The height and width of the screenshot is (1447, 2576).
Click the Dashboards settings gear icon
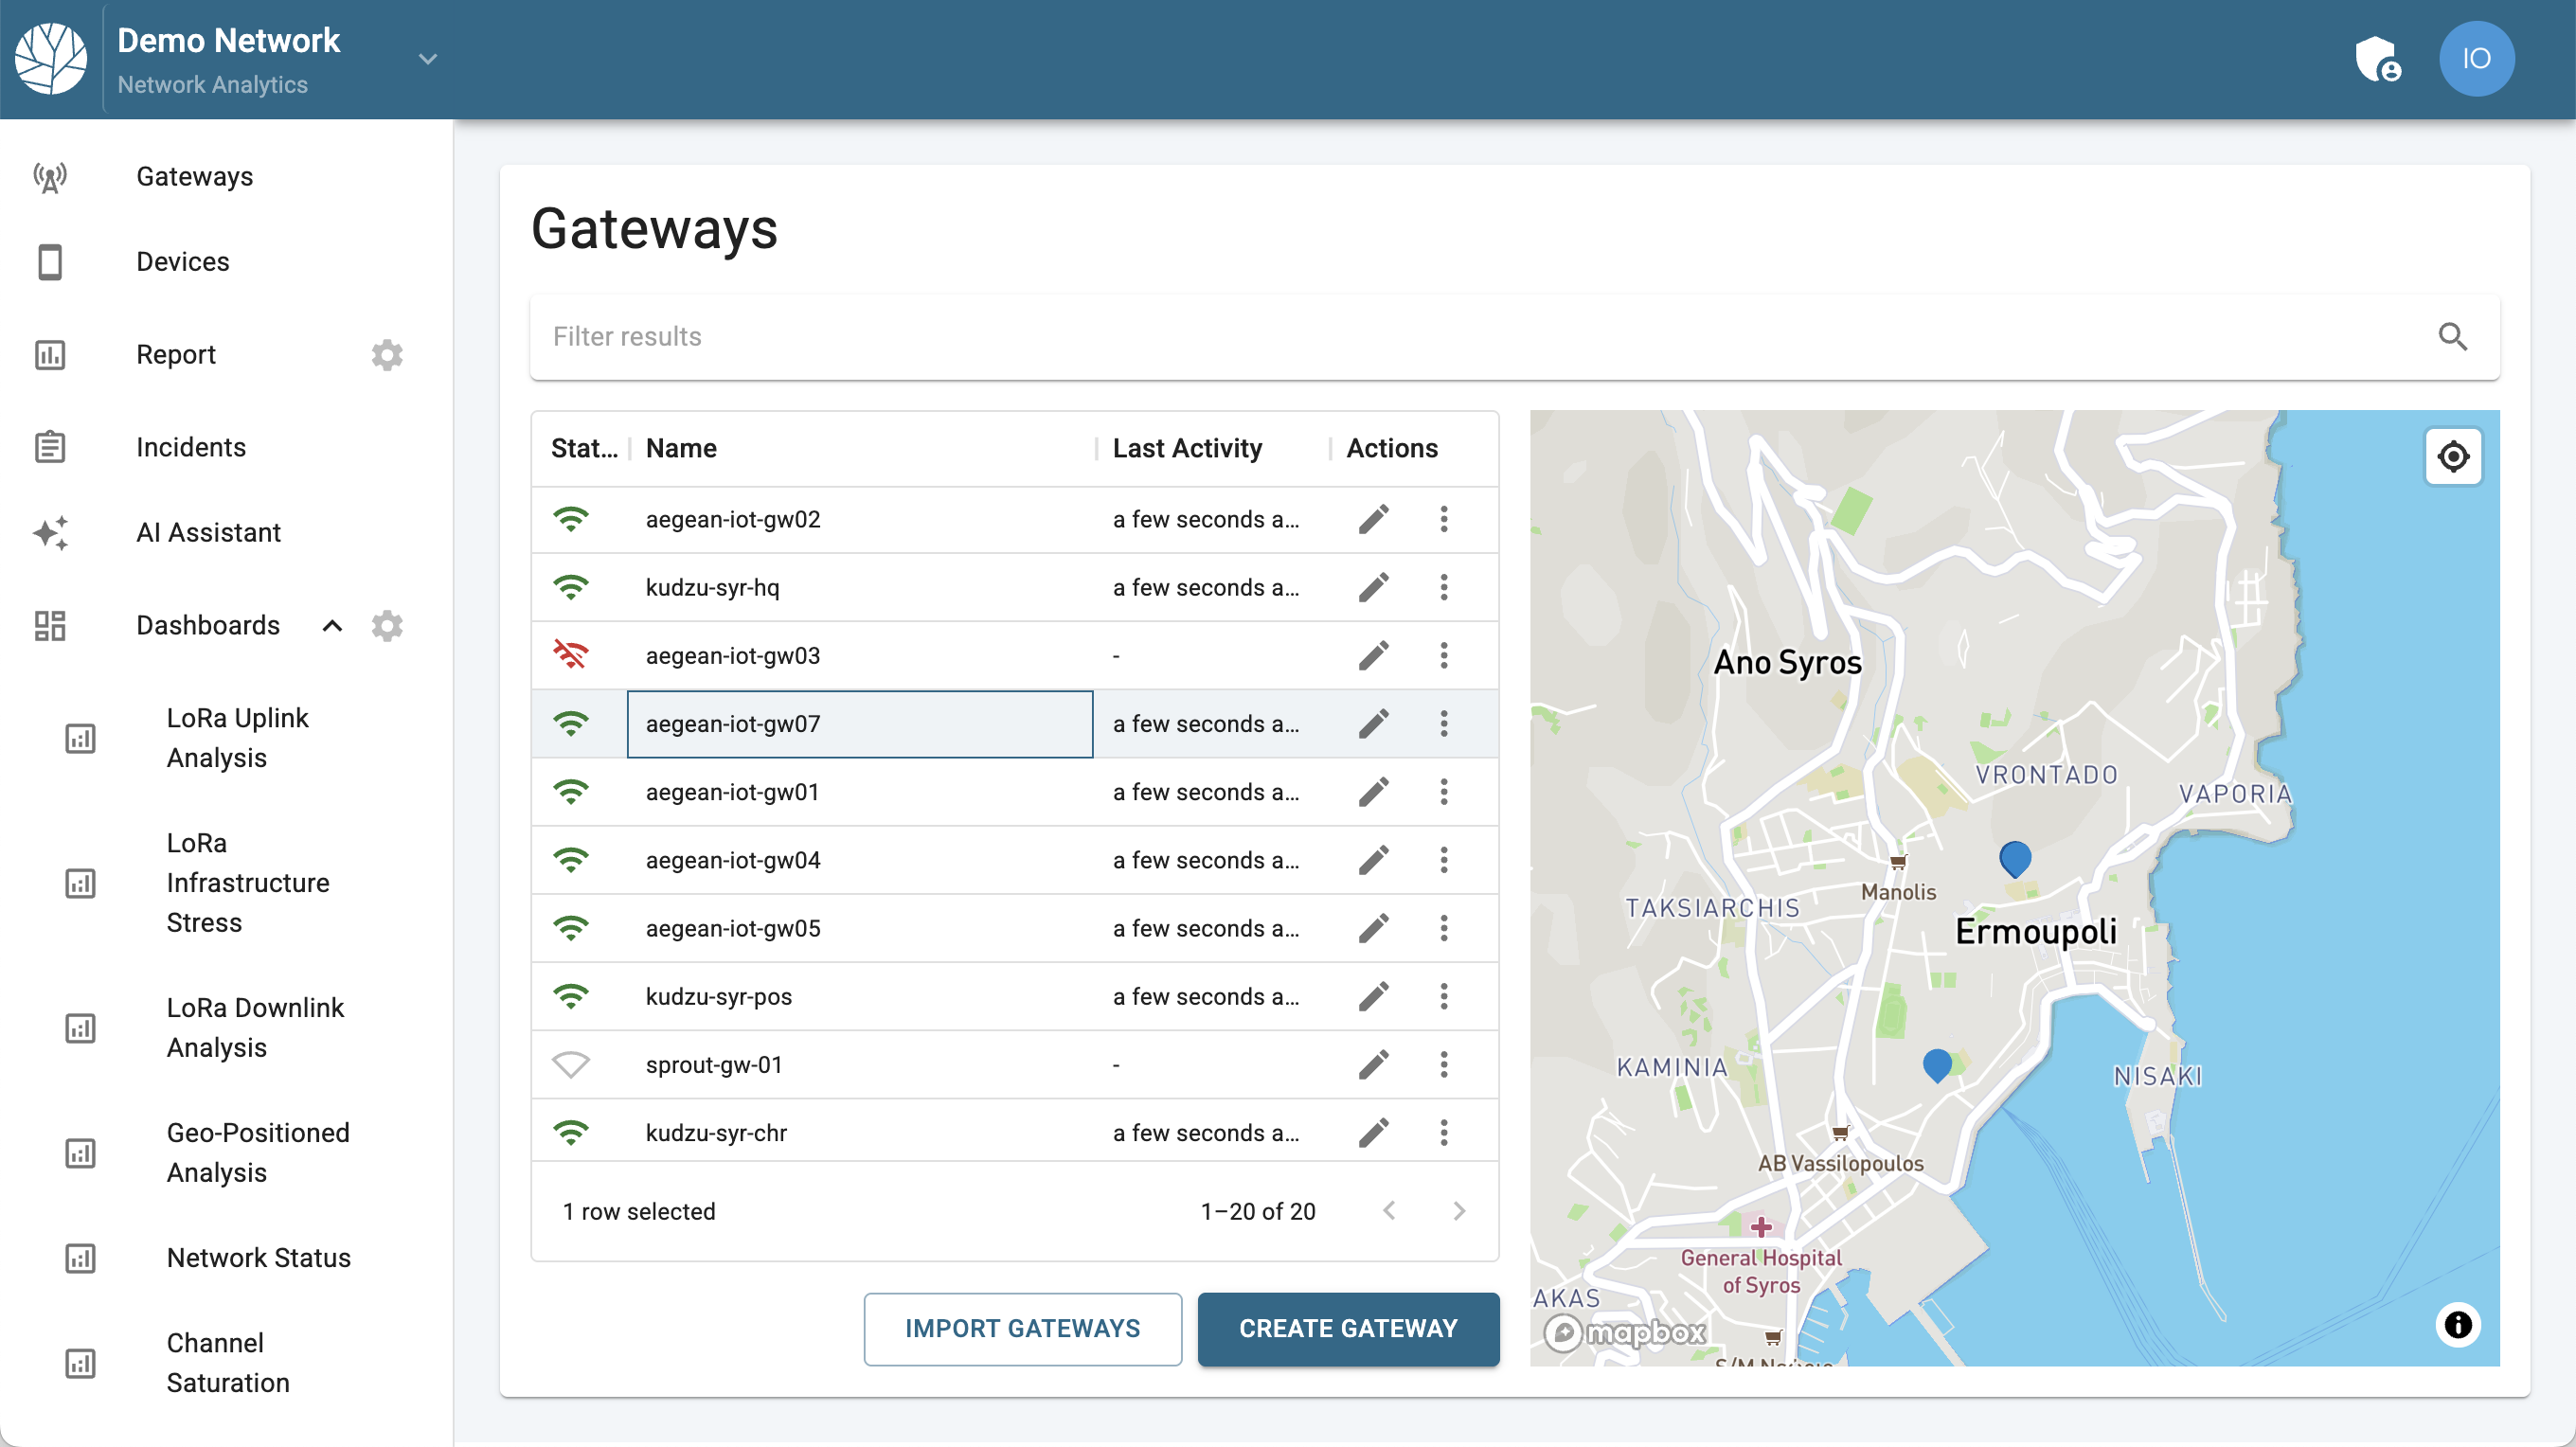point(386,625)
